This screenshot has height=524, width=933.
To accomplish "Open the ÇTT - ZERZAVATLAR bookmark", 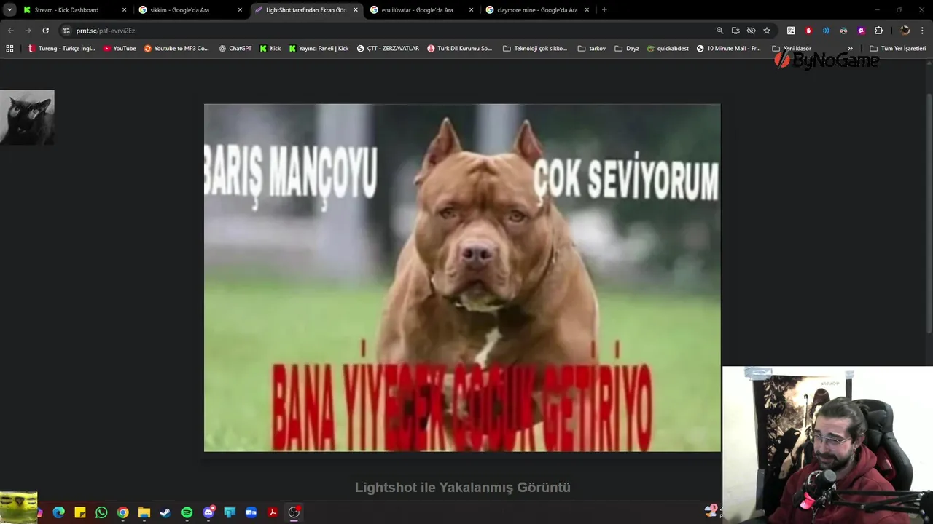I will tap(389, 49).
